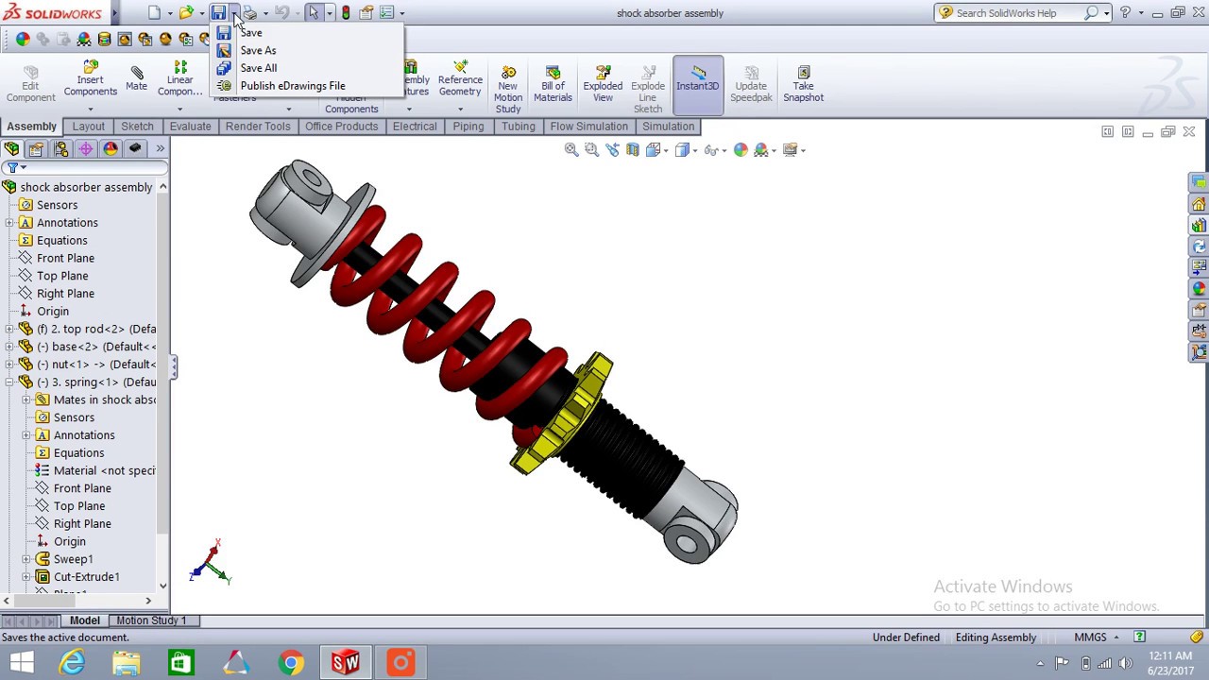The image size is (1209, 680).
Task: Select the (-) base<2> component
Action: click(x=95, y=347)
